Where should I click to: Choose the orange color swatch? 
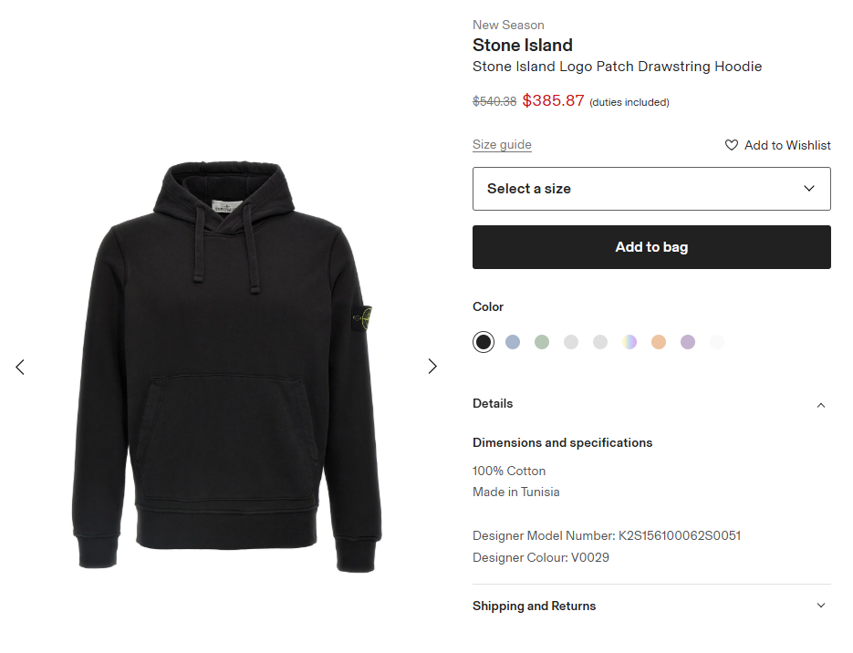coord(659,342)
